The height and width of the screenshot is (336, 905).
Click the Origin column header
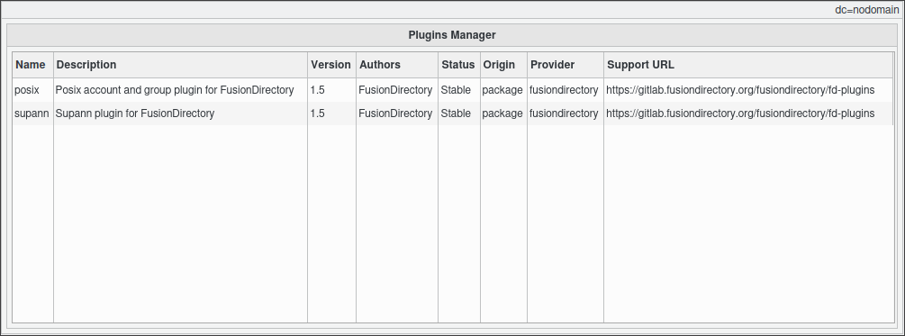click(503, 65)
